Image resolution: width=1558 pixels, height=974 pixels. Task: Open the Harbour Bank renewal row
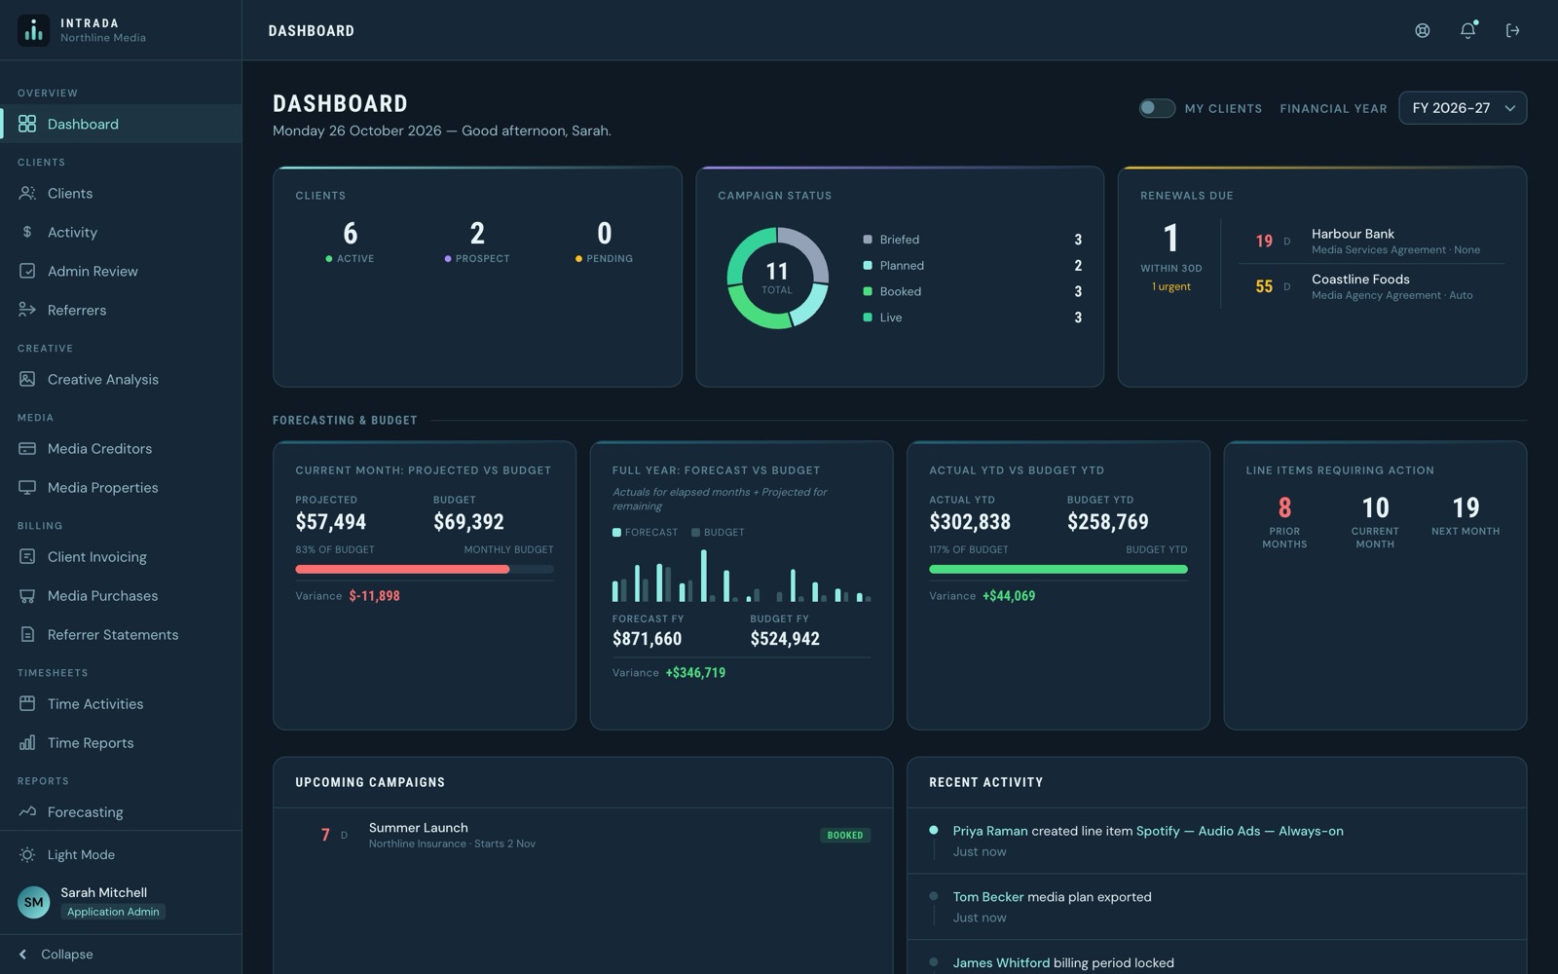pyautogui.click(x=1371, y=241)
